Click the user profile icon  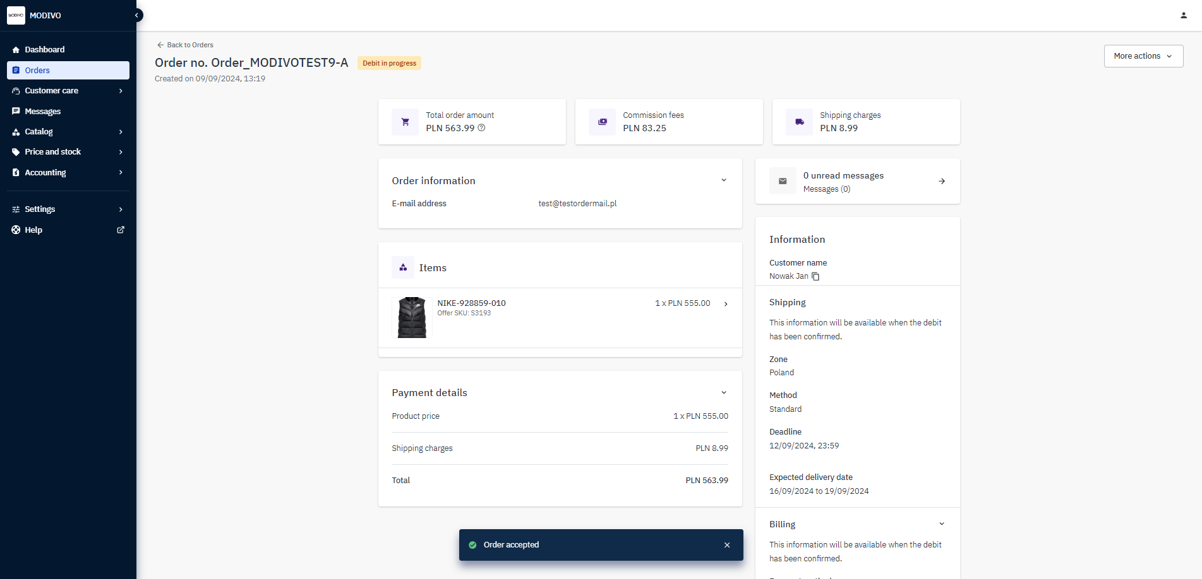click(x=1183, y=15)
